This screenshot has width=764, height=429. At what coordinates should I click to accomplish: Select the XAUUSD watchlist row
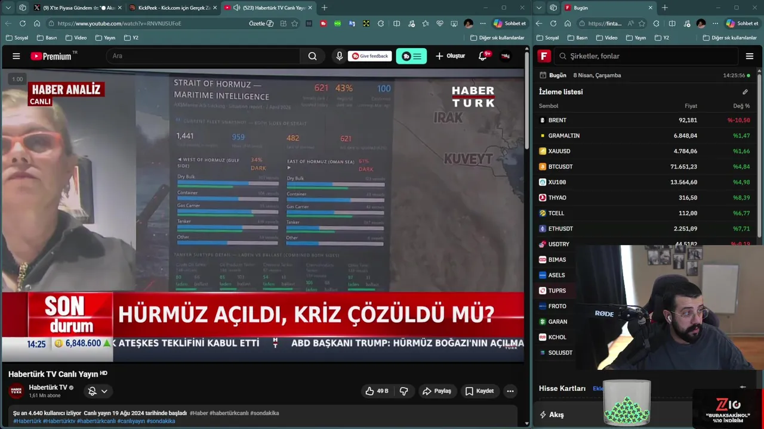pyautogui.click(x=645, y=151)
